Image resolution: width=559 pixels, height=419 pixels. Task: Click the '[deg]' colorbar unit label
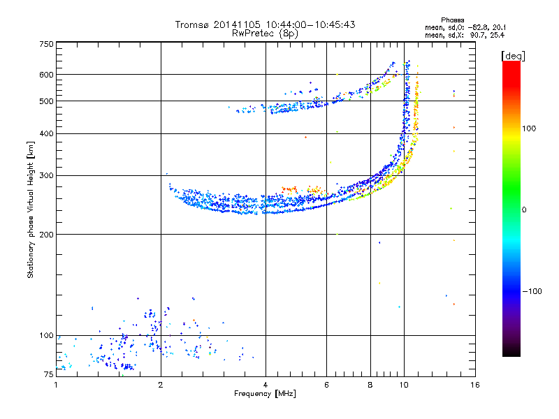click(513, 56)
